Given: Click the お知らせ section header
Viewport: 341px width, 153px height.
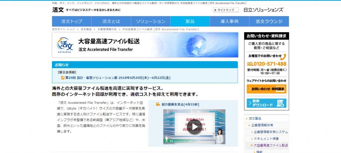Looking at the screenshot, I should pos(145,65).
